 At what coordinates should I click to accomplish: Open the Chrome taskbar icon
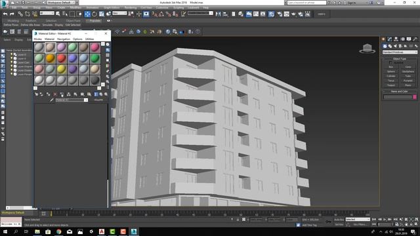[x=58, y=231]
